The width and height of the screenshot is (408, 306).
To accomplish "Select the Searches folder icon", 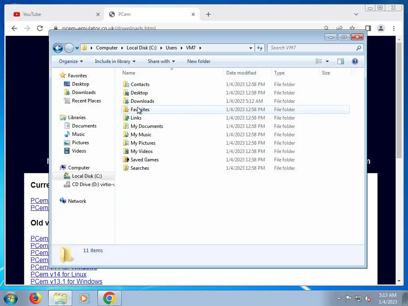I will 126,168.
